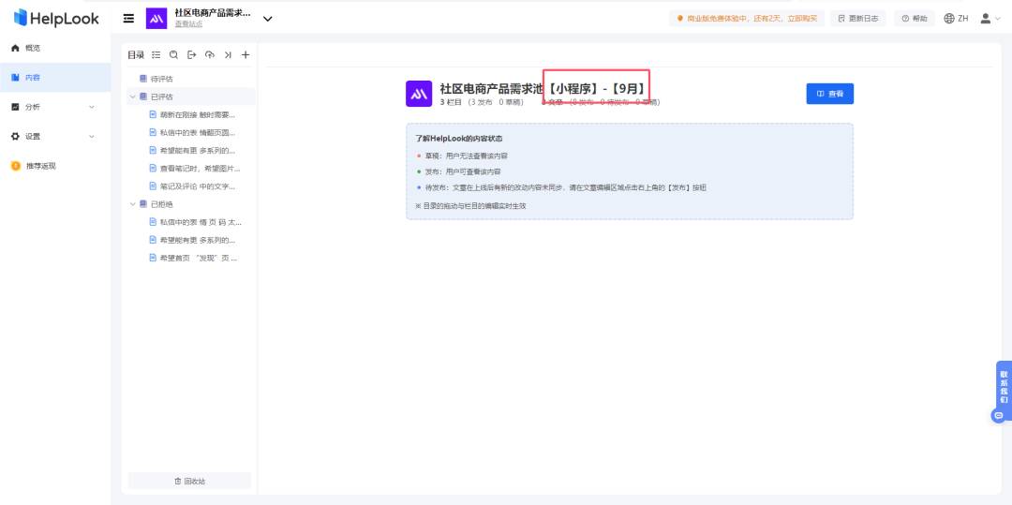Image resolution: width=1012 pixels, height=505 pixels.
Task: Select the 已评估 category row
Action: pyautogui.click(x=191, y=97)
